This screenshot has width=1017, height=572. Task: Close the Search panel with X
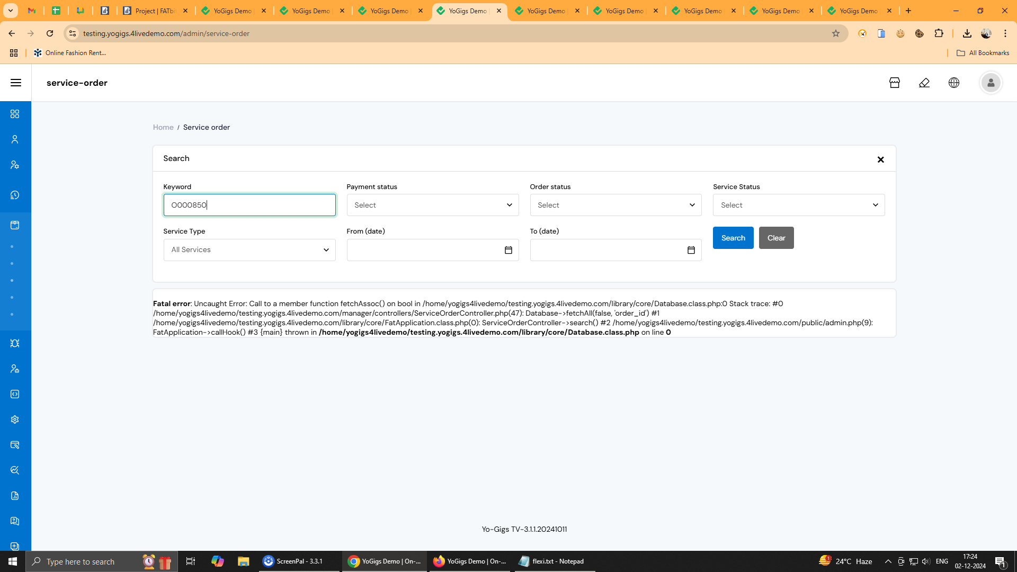coord(880,159)
